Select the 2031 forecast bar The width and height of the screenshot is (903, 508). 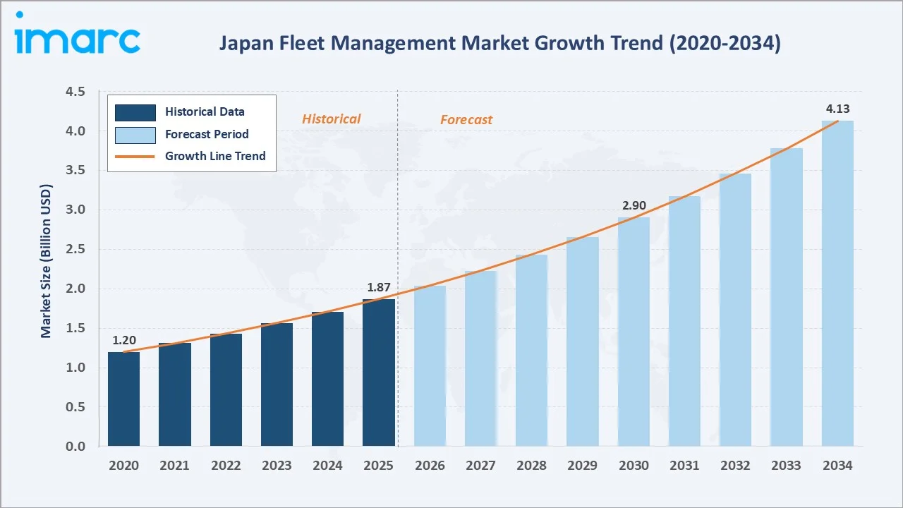(684, 322)
